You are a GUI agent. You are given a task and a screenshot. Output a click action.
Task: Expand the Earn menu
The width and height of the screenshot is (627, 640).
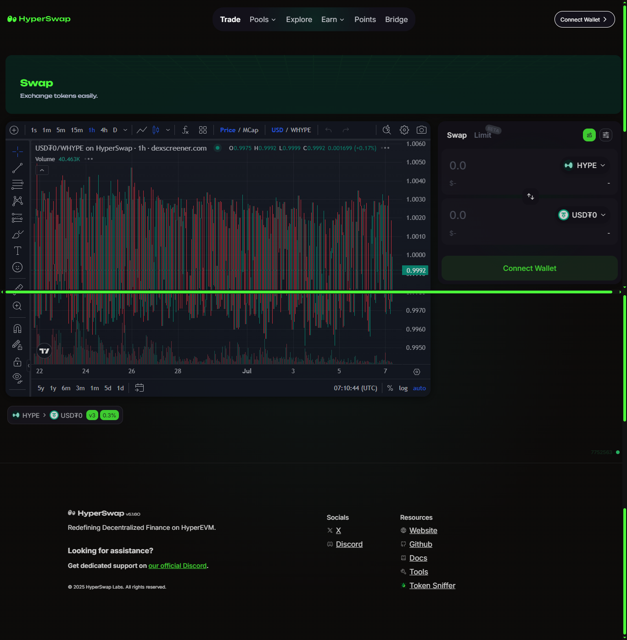coord(333,19)
